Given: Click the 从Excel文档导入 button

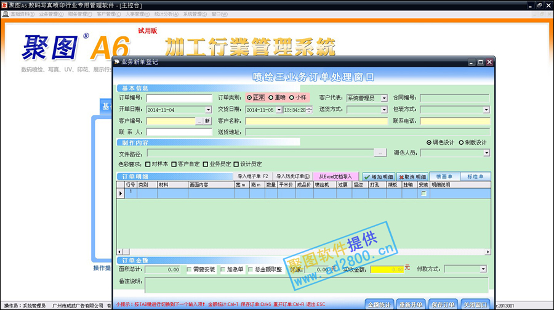Looking at the screenshot, I should click(x=335, y=176).
